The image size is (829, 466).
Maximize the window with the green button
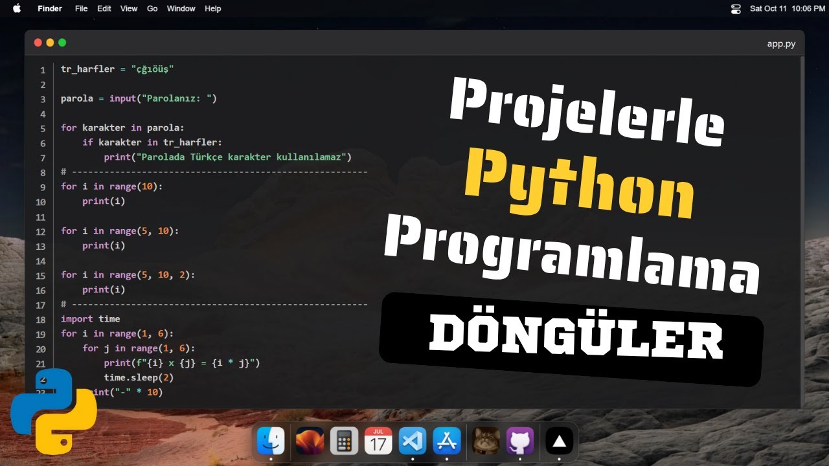click(62, 43)
